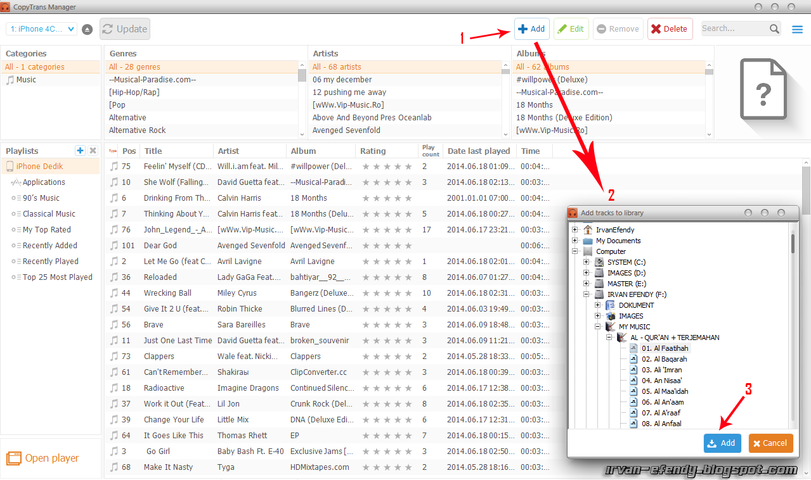Viewport: 811px width, 480px height.
Task: Open the Classical Music playlist
Action: pos(49,214)
